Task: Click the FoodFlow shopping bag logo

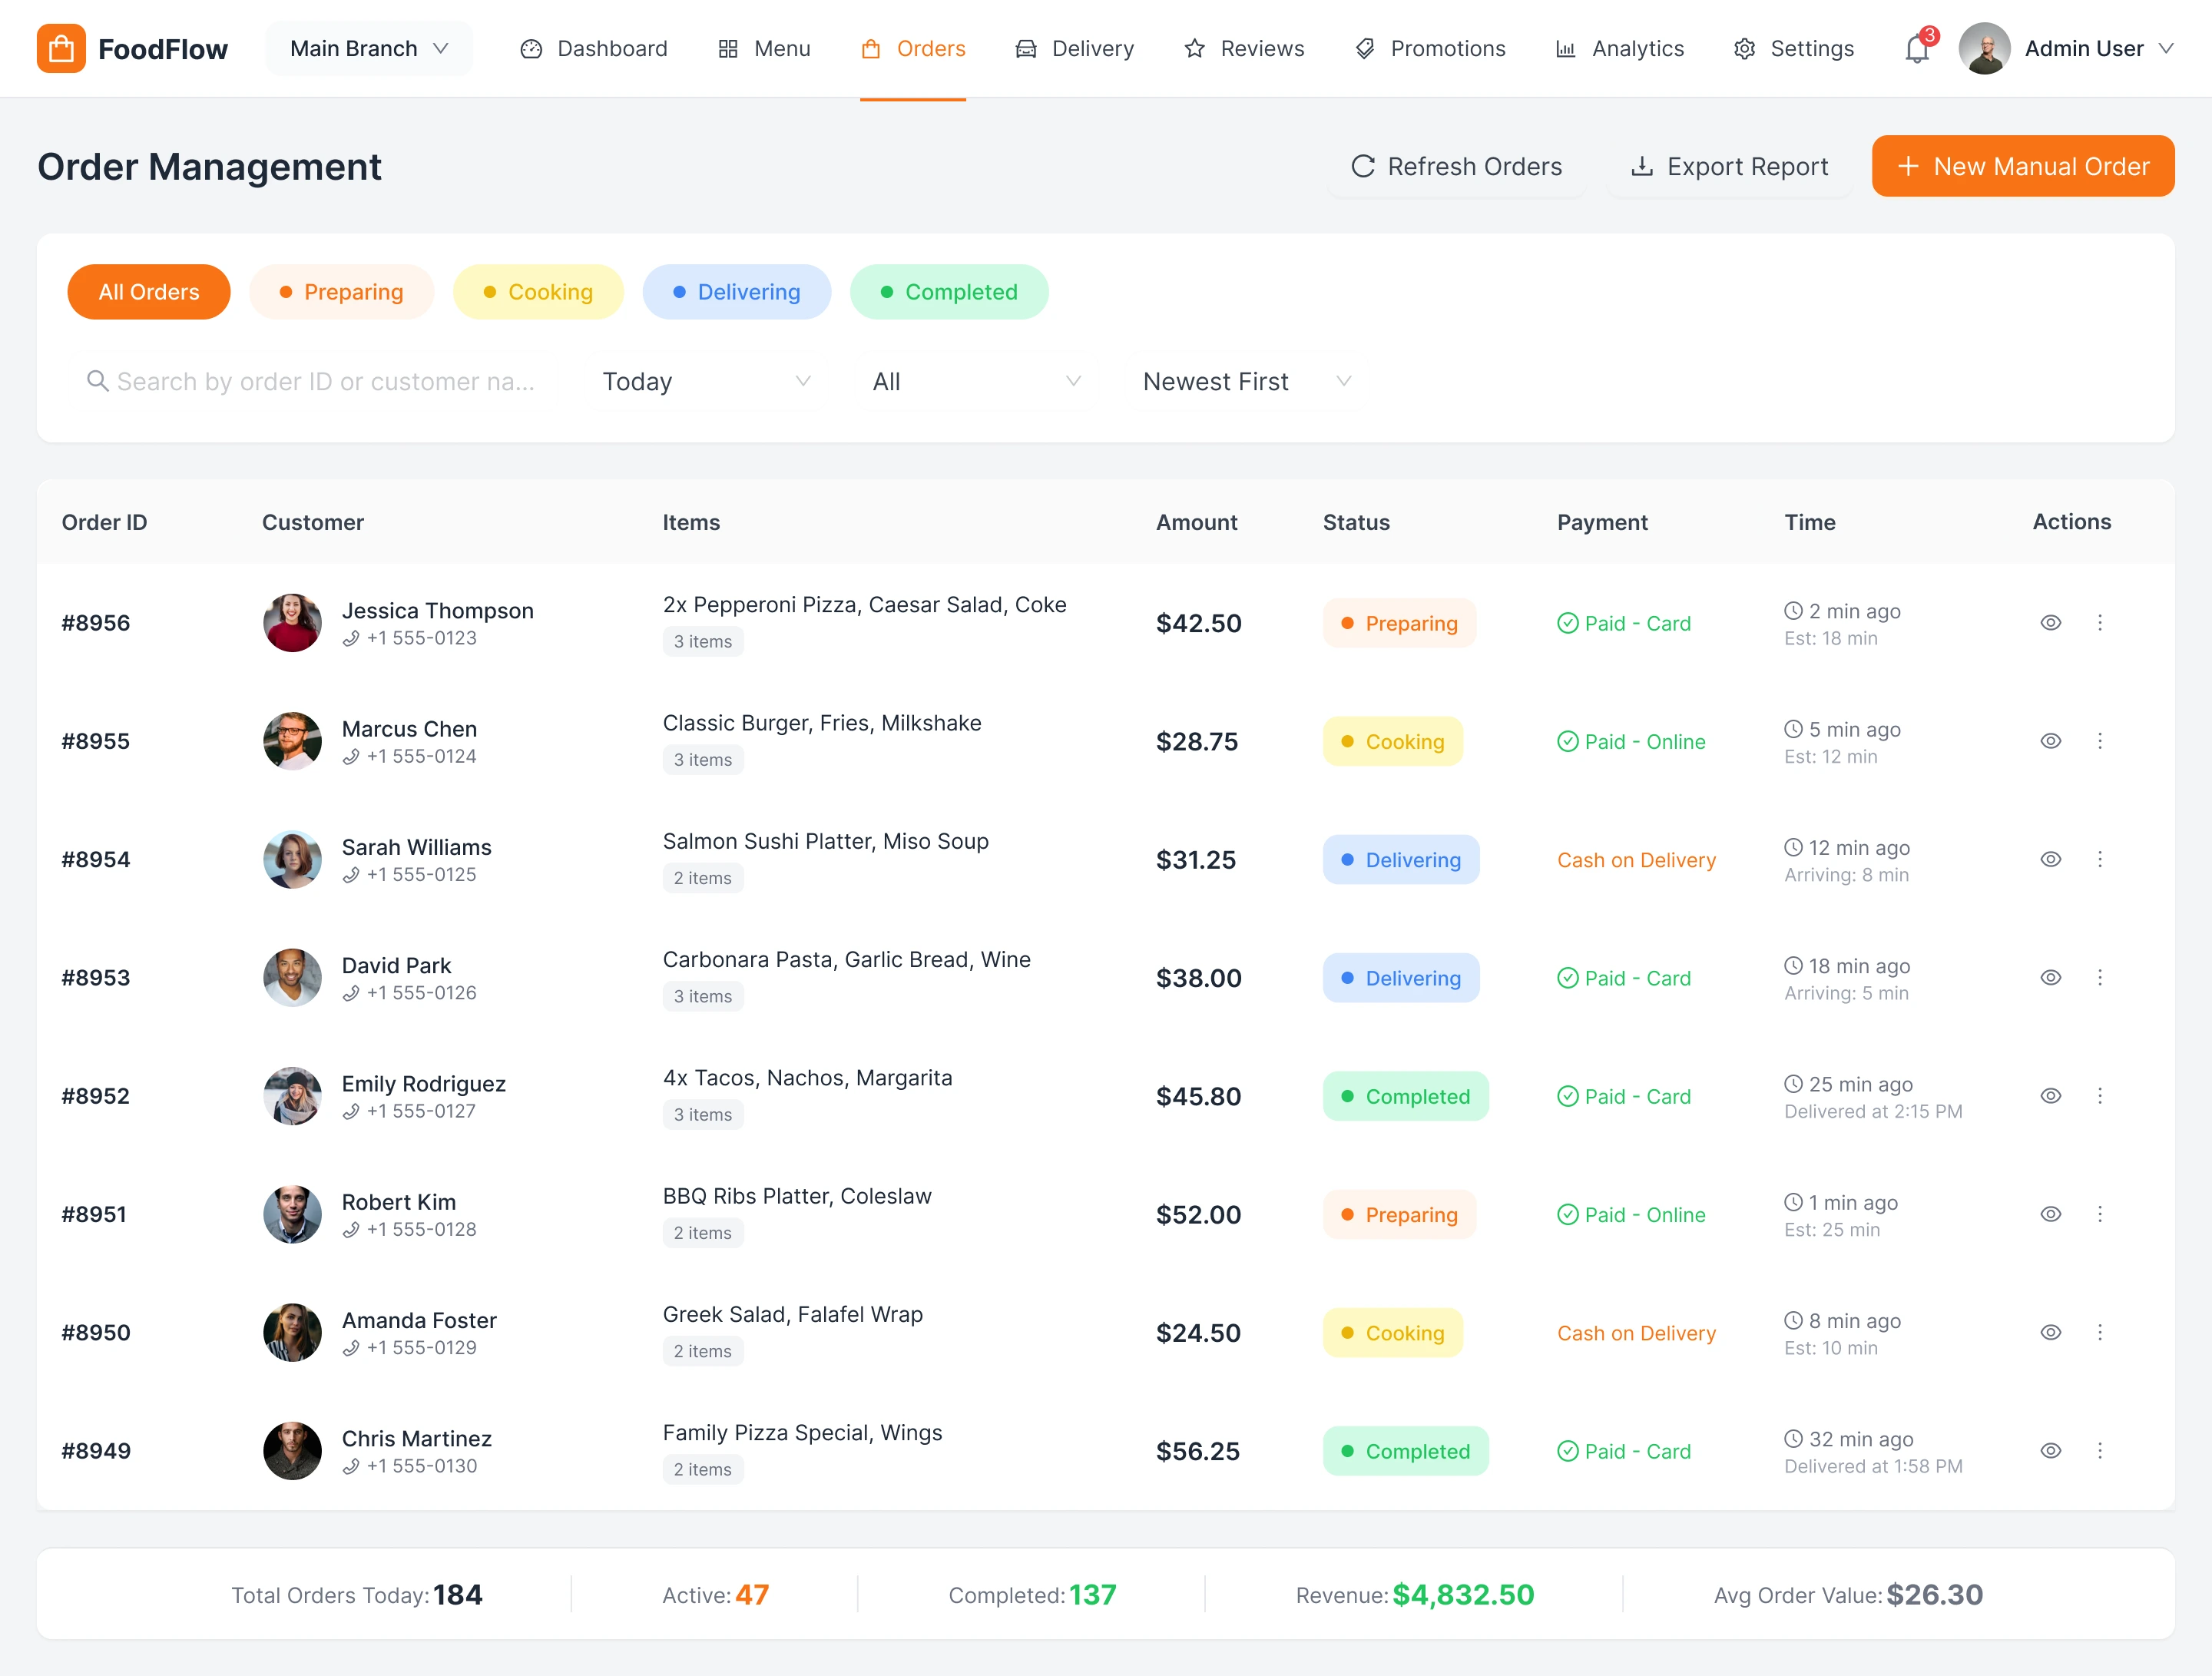Action: (x=61, y=49)
